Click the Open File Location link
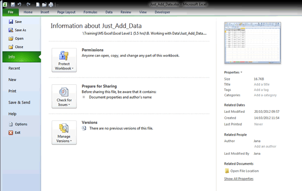 pos(245,171)
